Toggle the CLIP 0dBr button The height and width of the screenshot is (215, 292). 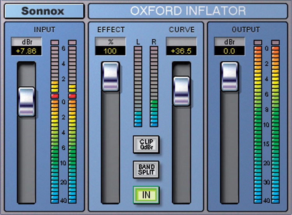pyautogui.click(x=146, y=144)
